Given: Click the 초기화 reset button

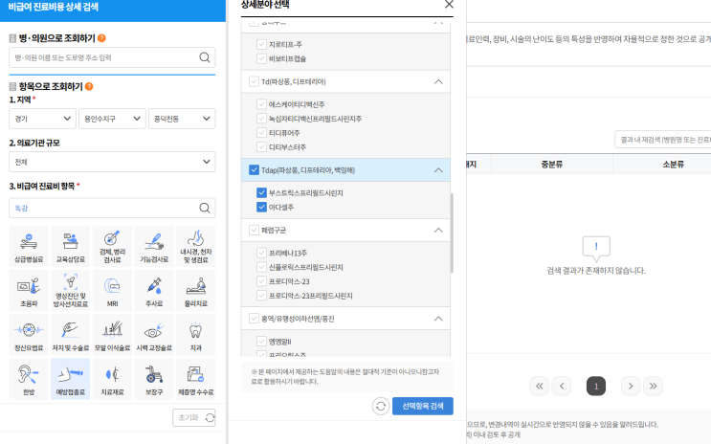Looking at the screenshot, I should coord(193,418).
